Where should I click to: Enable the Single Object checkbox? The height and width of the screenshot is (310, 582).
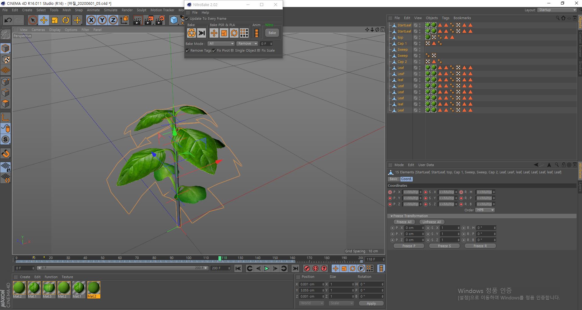(x=232, y=50)
